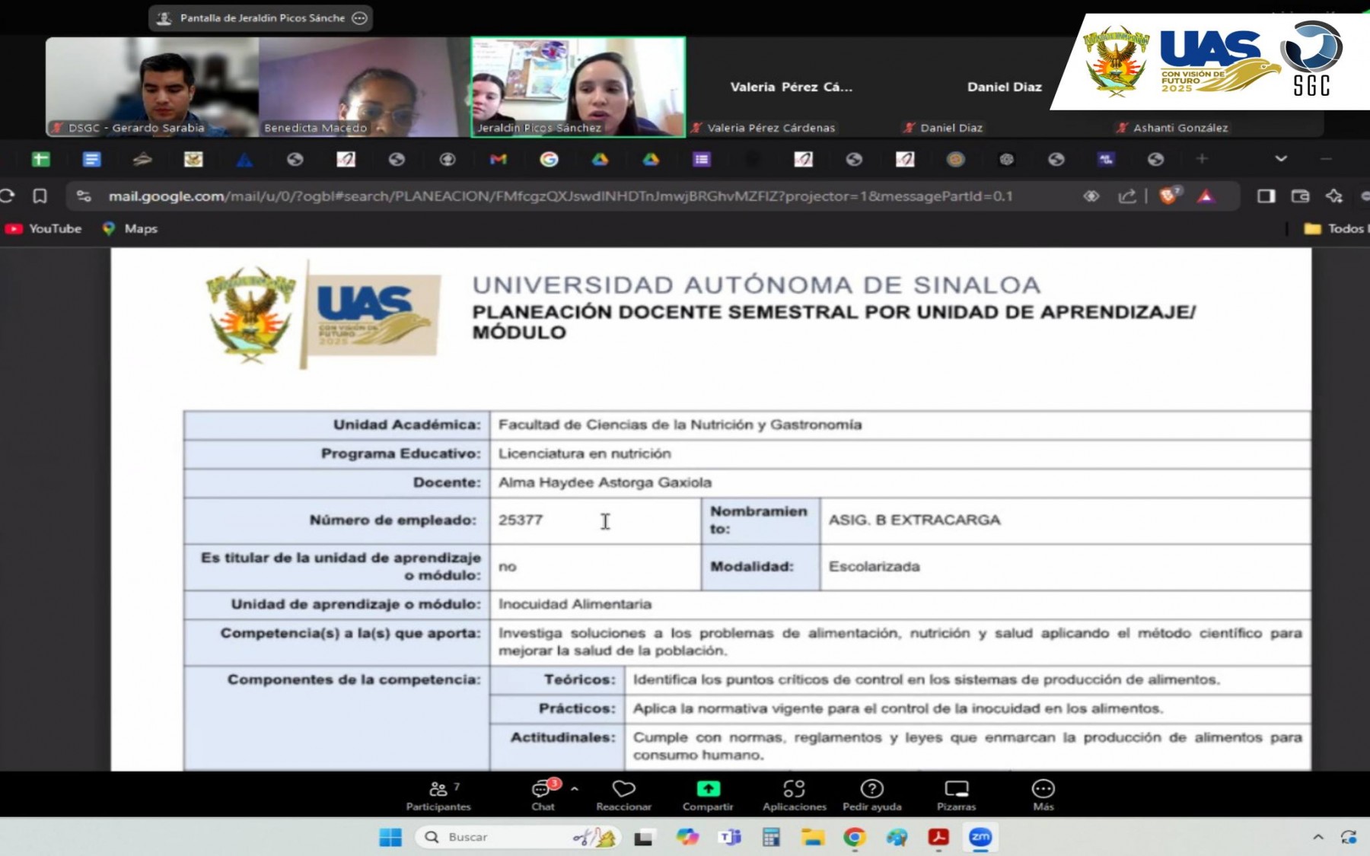Click the eye icon in address bar
Screen dimensions: 1370x856
coord(1091,196)
